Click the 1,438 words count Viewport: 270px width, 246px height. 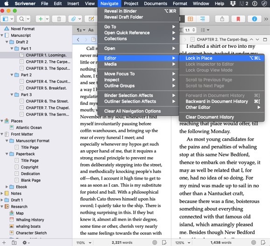point(221,243)
